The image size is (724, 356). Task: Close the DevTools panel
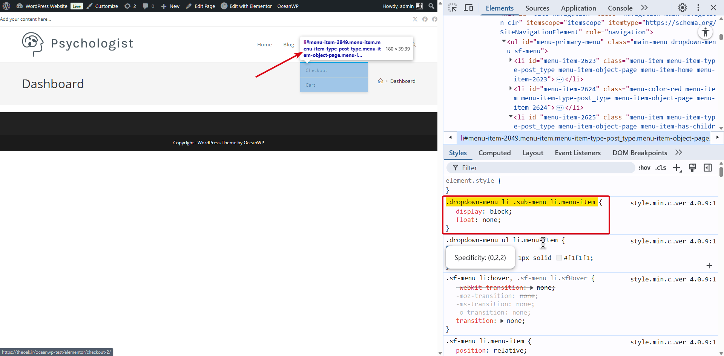click(x=713, y=8)
